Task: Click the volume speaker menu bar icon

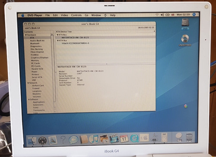Action: [162, 15]
